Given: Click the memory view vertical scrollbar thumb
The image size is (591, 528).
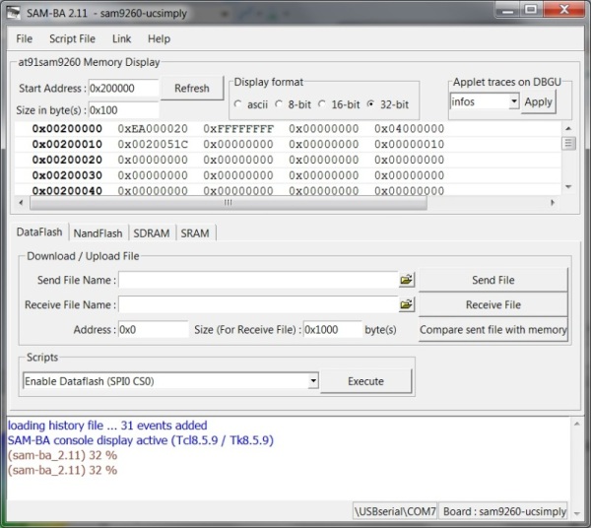Looking at the screenshot, I should 568,144.
